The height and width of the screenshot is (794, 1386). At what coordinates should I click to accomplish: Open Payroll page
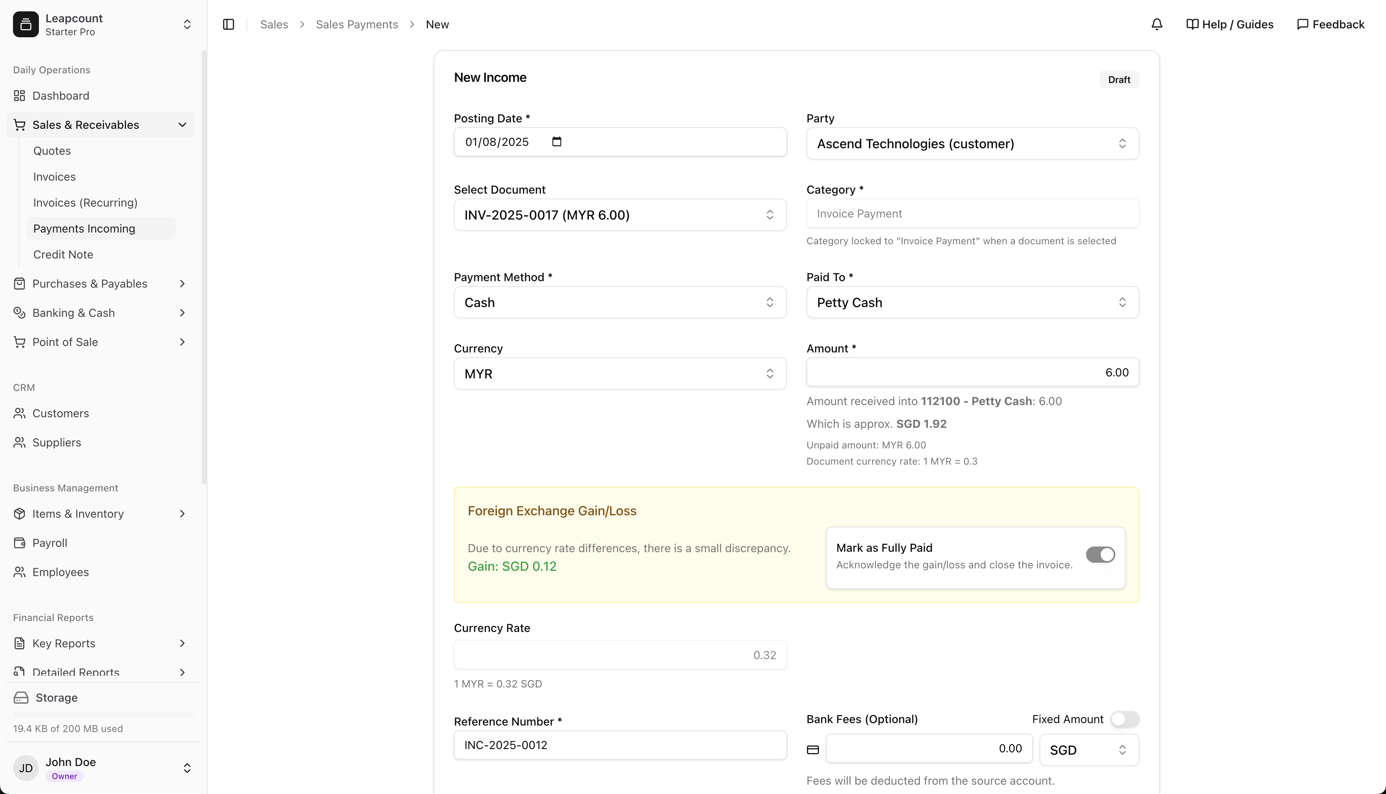pos(101,543)
